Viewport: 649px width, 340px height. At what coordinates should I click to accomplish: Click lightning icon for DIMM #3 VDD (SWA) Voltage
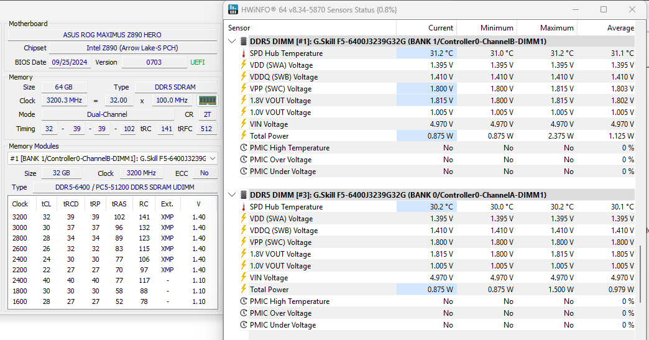coord(244,218)
